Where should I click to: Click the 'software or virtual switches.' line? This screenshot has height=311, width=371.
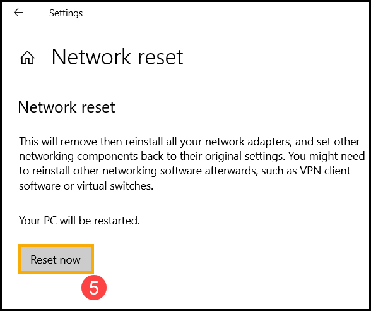click(86, 186)
